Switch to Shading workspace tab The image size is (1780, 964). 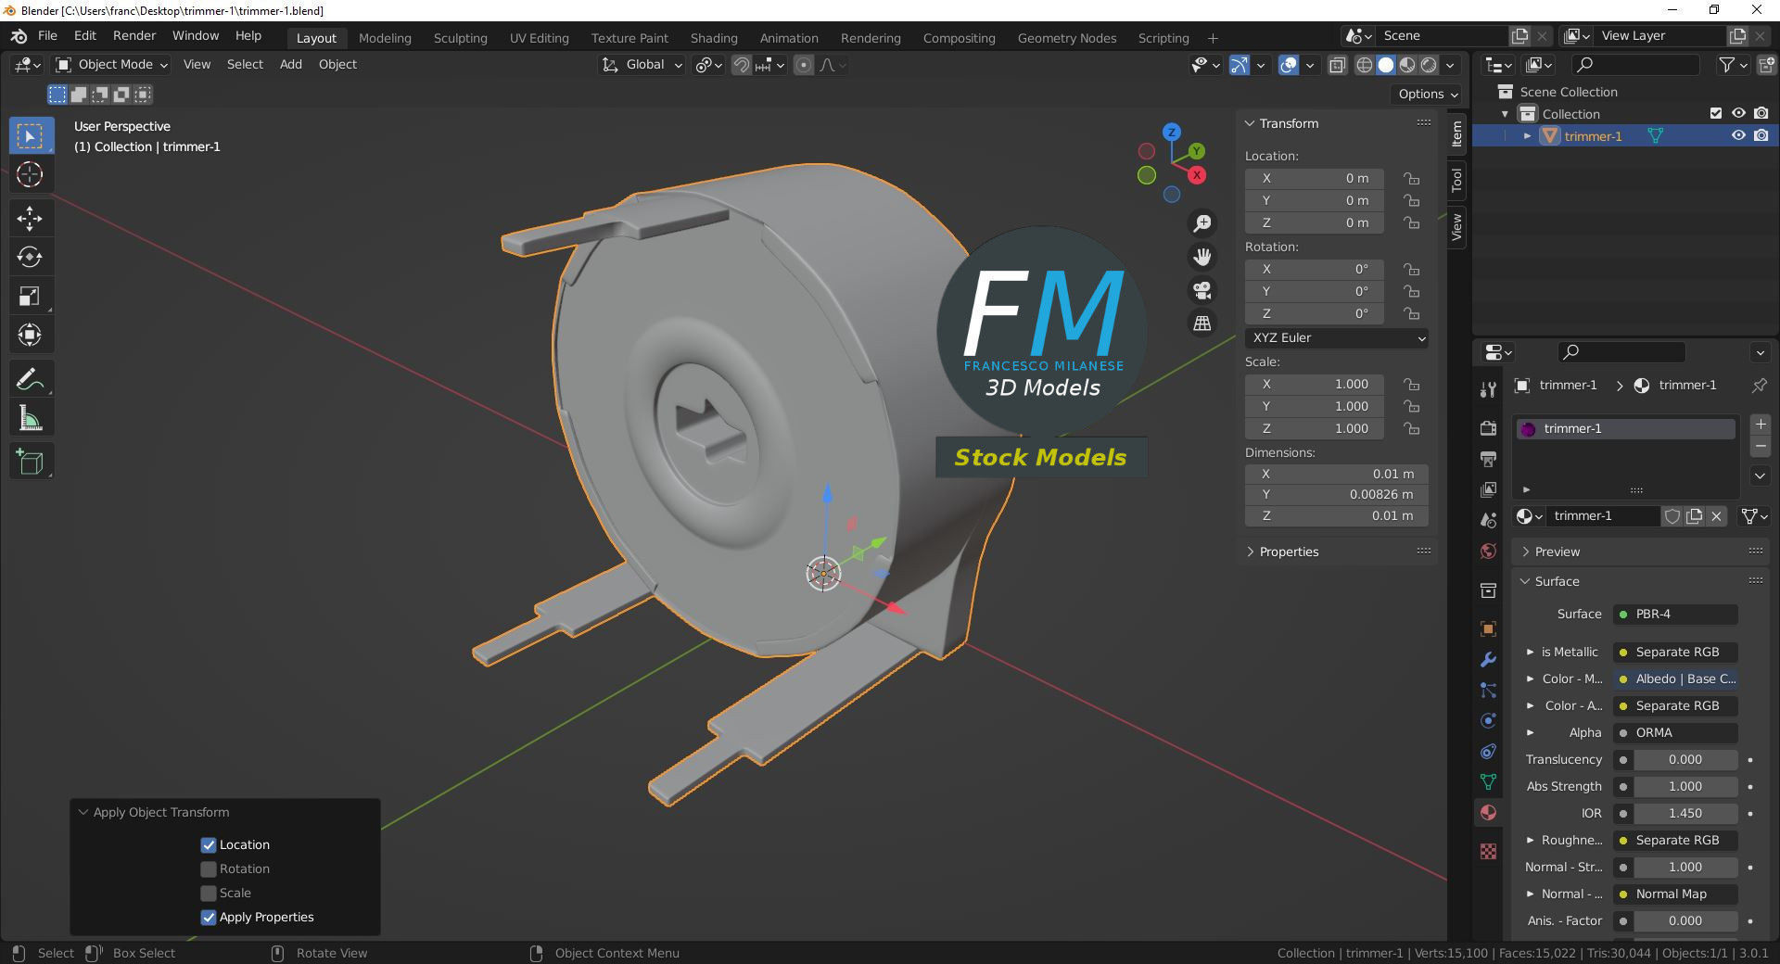coord(714,38)
